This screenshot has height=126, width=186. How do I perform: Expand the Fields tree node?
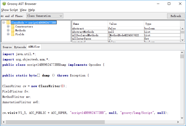[x=8, y=34]
